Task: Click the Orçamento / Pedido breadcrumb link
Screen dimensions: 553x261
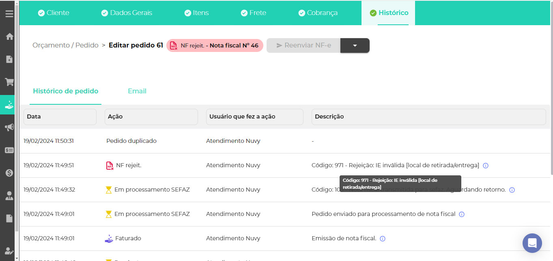Action: point(65,45)
